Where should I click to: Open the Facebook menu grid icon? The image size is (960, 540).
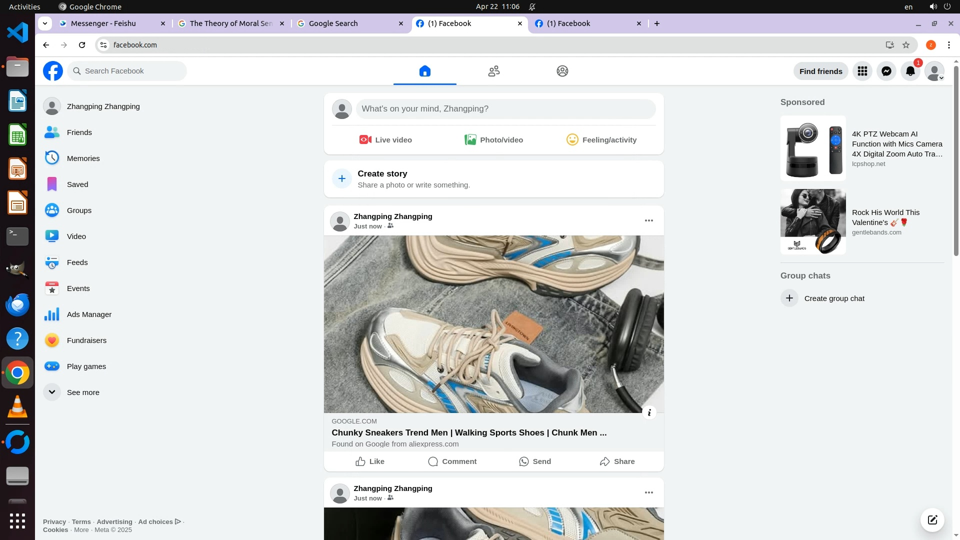tap(862, 71)
